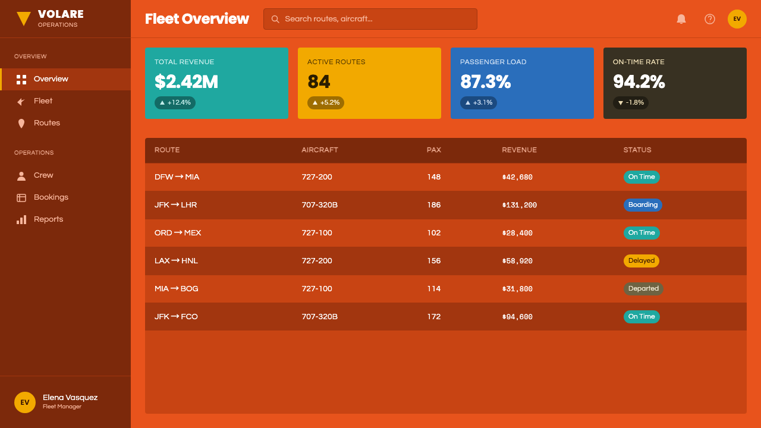Image resolution: width=761 pixels, height=428 pixels.
Task: Click the Routes map pin icon
Action: coord(21,124)
